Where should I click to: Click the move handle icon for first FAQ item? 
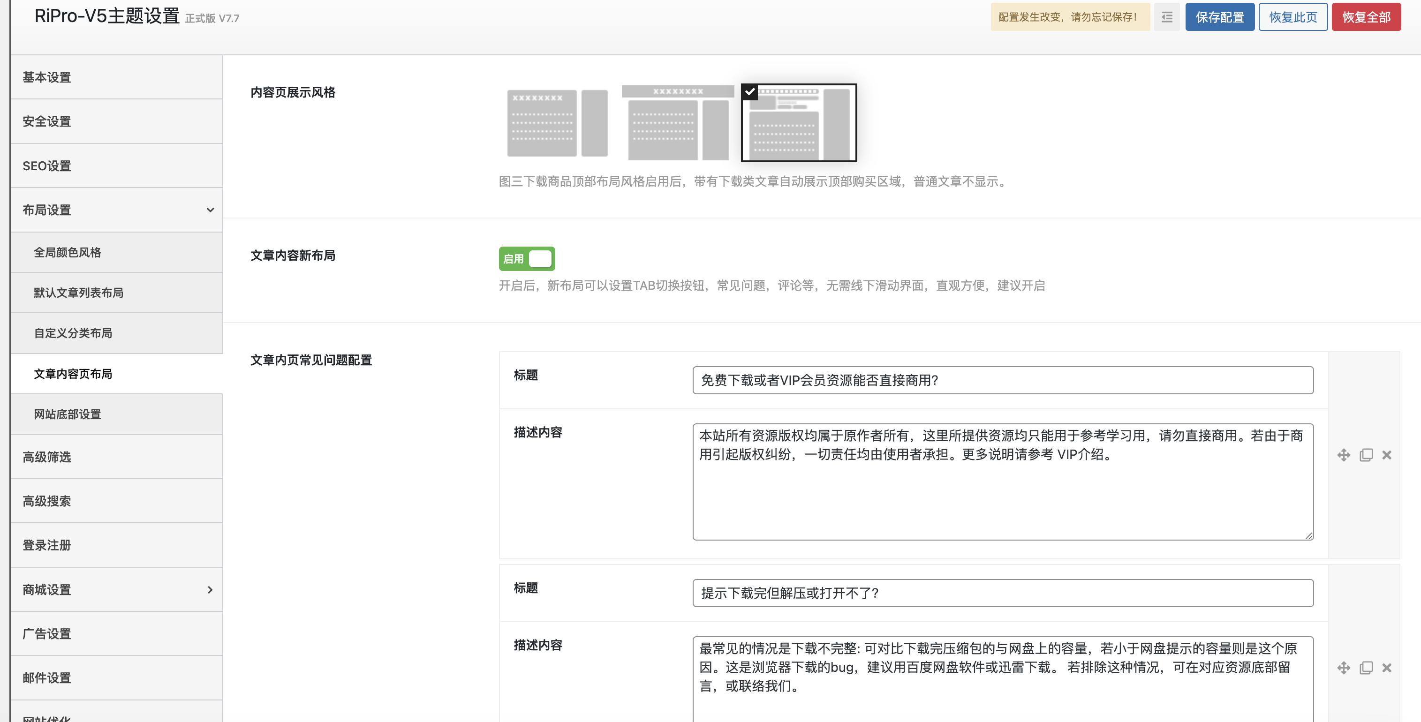[x=1344, y=455]
